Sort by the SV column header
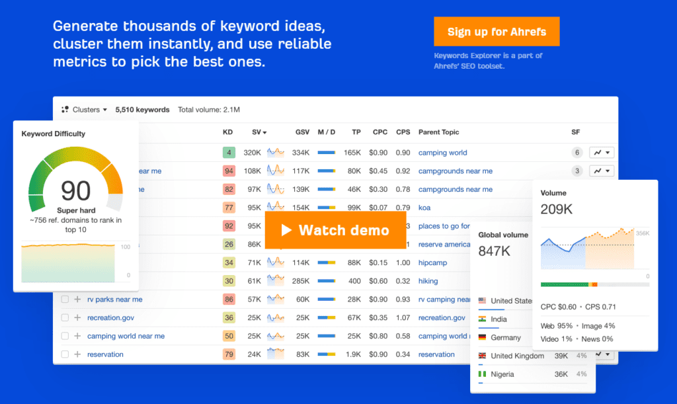The width and height of the screenshot is (677, 404). pos(259,132)
